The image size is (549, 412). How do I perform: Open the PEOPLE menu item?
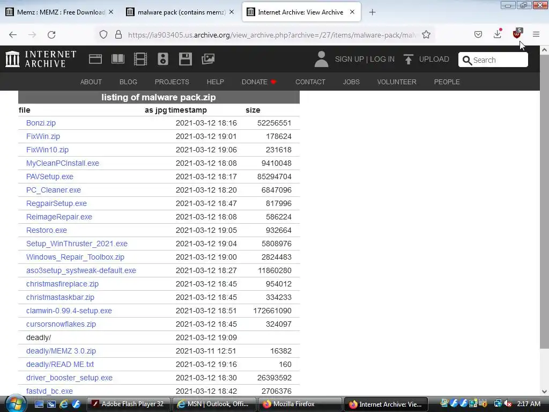pos(447,82)
